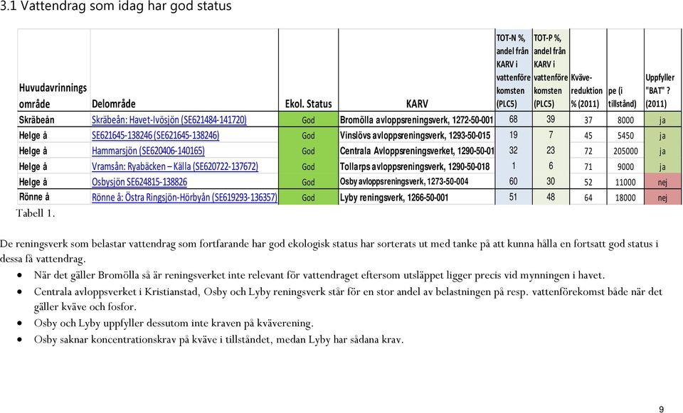Select 'Centrala Avloppsreningsverket' cell

(417, 151)
